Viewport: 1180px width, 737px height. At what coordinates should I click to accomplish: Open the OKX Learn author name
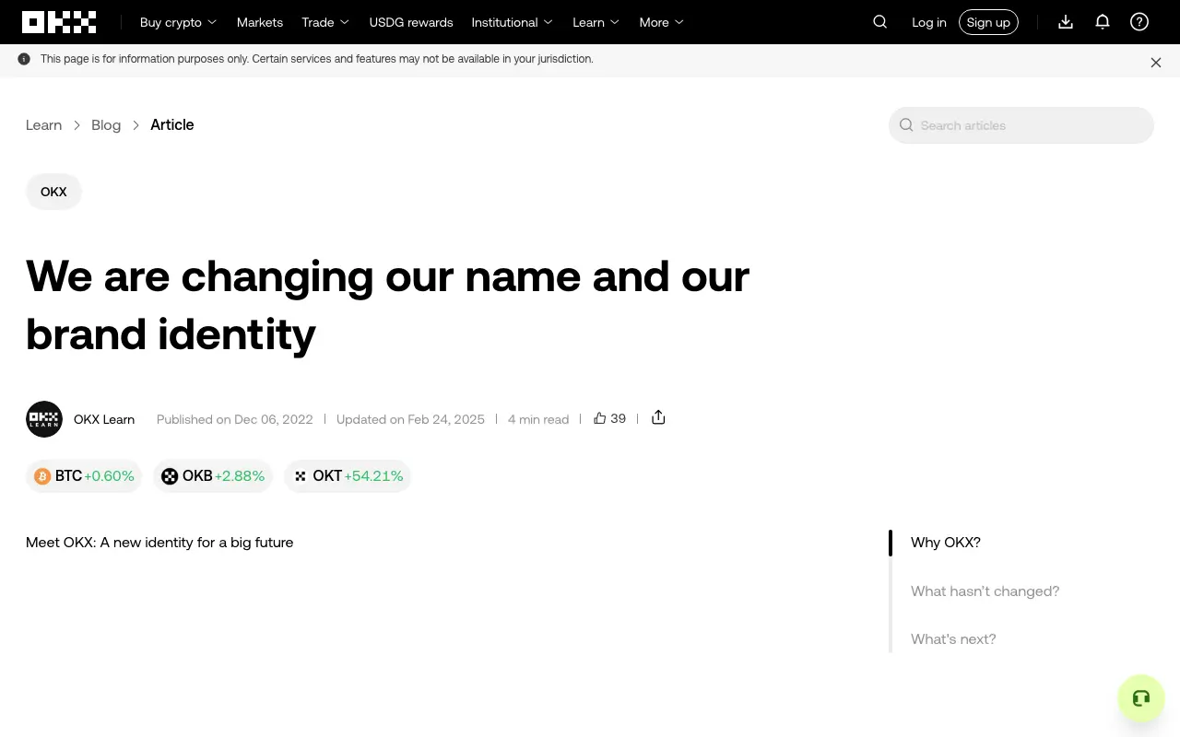[x=104, y=419]
